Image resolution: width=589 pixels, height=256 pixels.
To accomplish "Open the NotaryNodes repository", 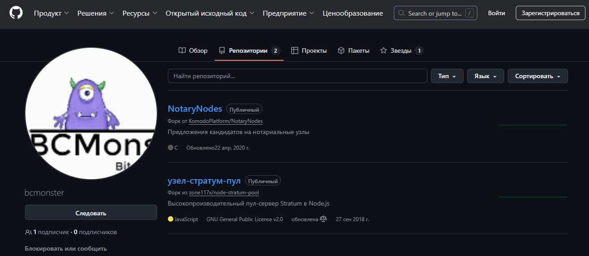I will tap(195, 109).
